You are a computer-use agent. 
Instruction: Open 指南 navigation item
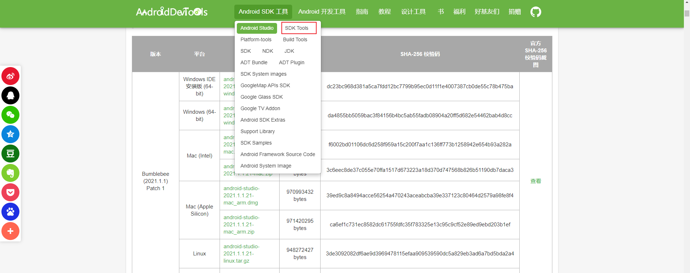(362, 12)
